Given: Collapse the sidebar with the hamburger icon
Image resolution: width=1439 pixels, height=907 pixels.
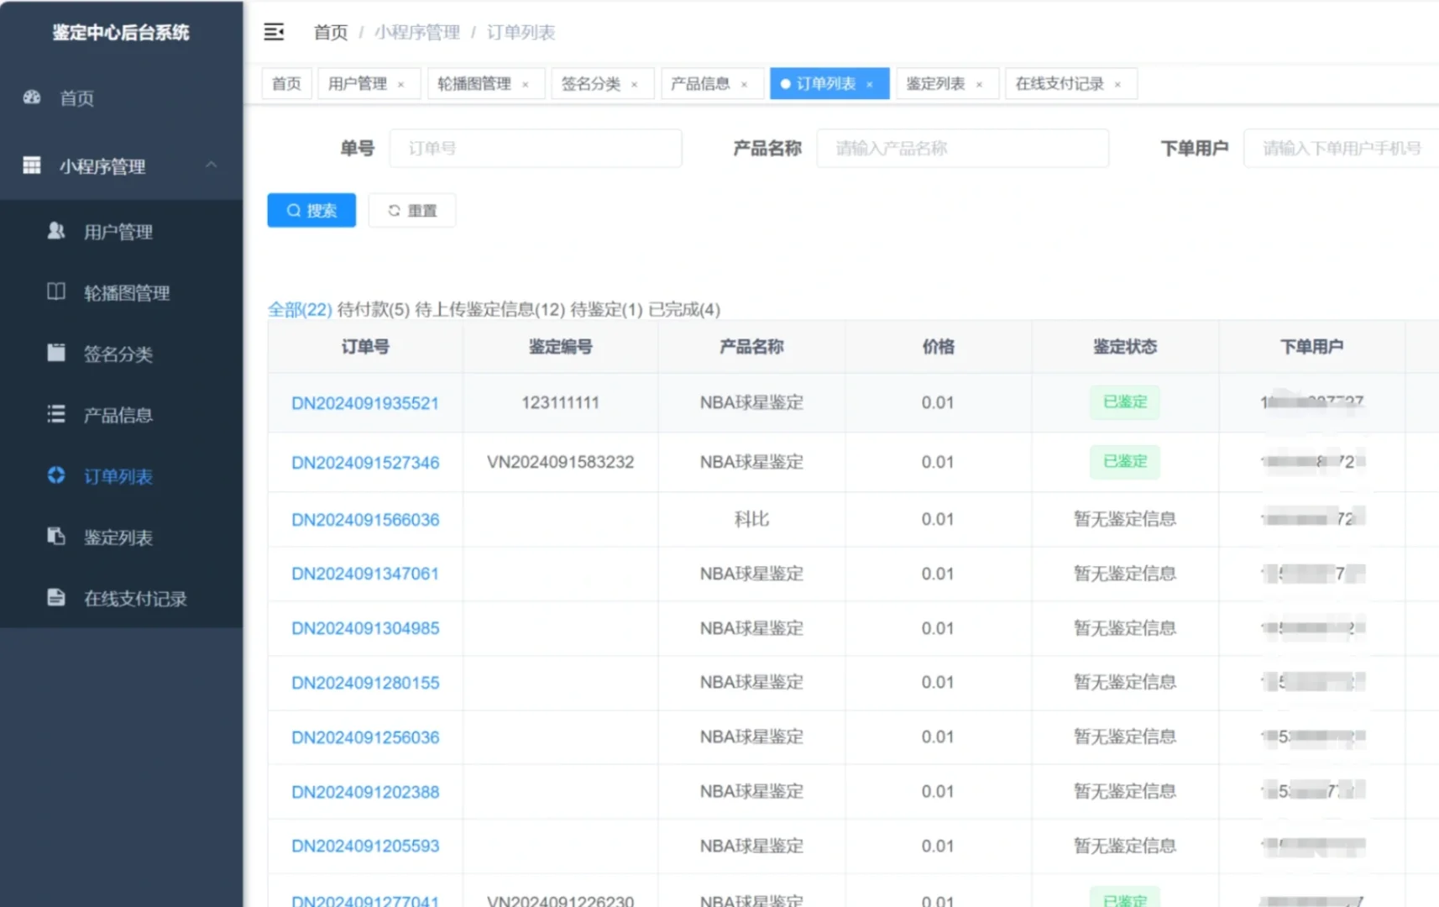Looking at the screenshot, I should (x=274, y=32).
